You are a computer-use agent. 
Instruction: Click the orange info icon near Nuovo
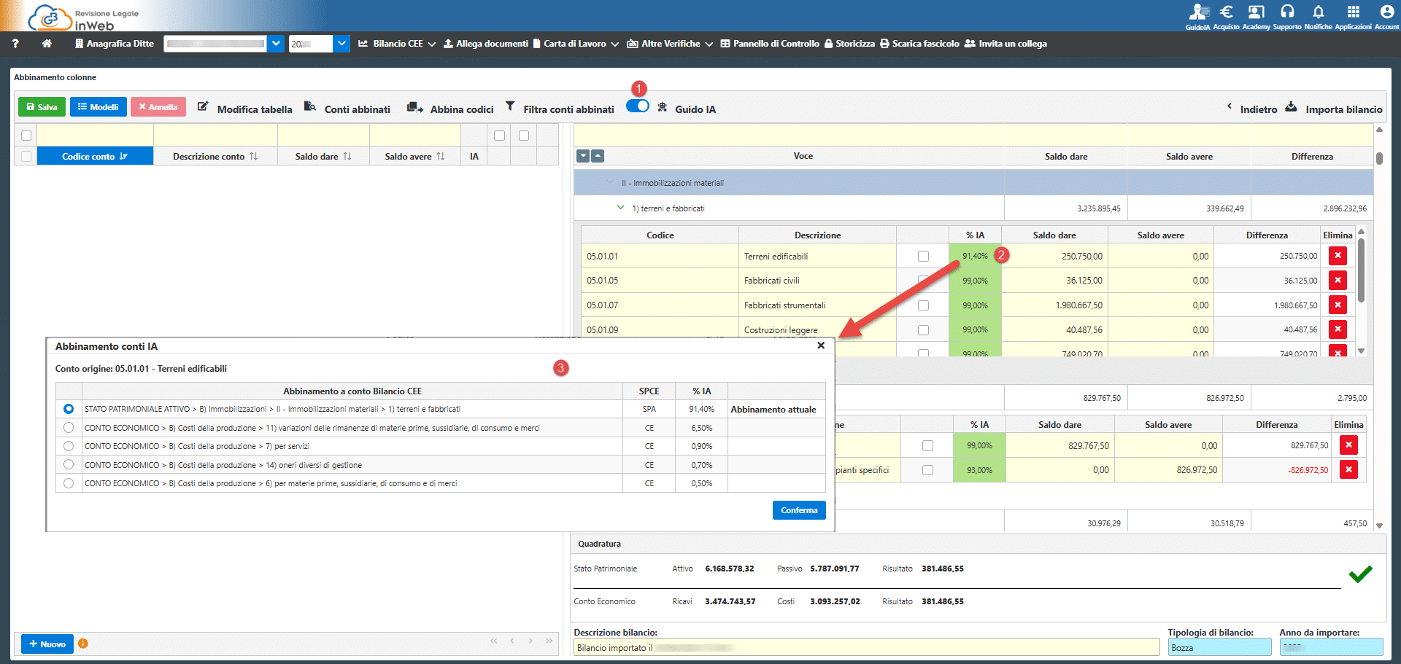tap(83, 644)
